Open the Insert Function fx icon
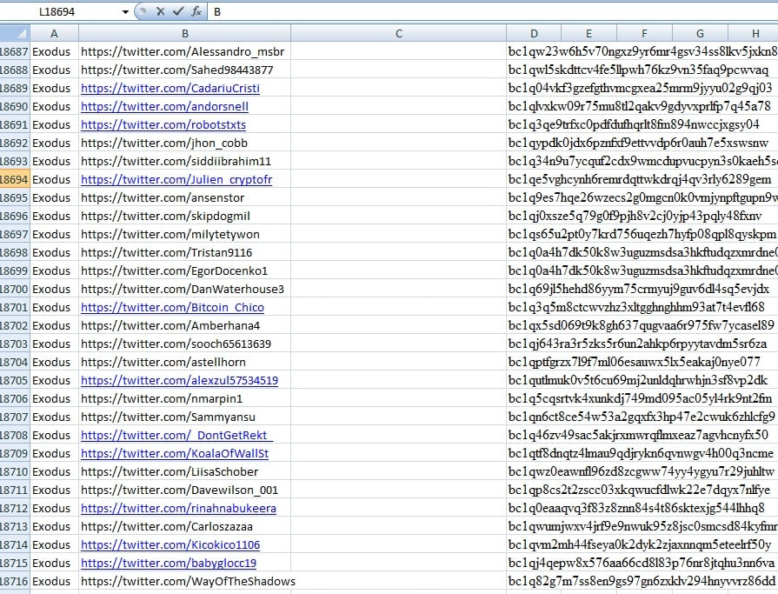 click(x=196, y=11)
